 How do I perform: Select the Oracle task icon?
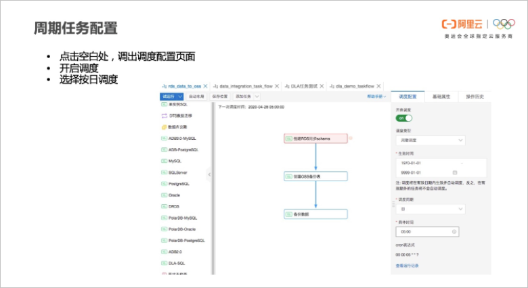click(164, 195)
